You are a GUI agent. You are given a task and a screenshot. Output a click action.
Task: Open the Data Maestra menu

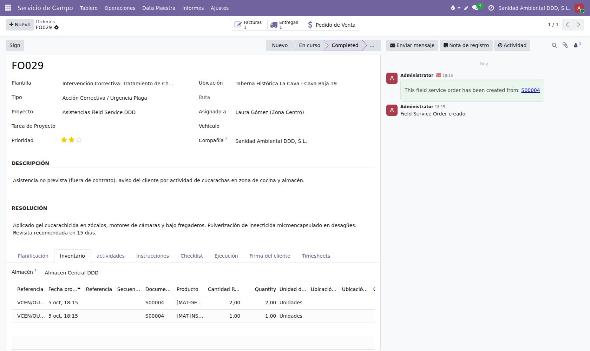click(x=159, y=8)
